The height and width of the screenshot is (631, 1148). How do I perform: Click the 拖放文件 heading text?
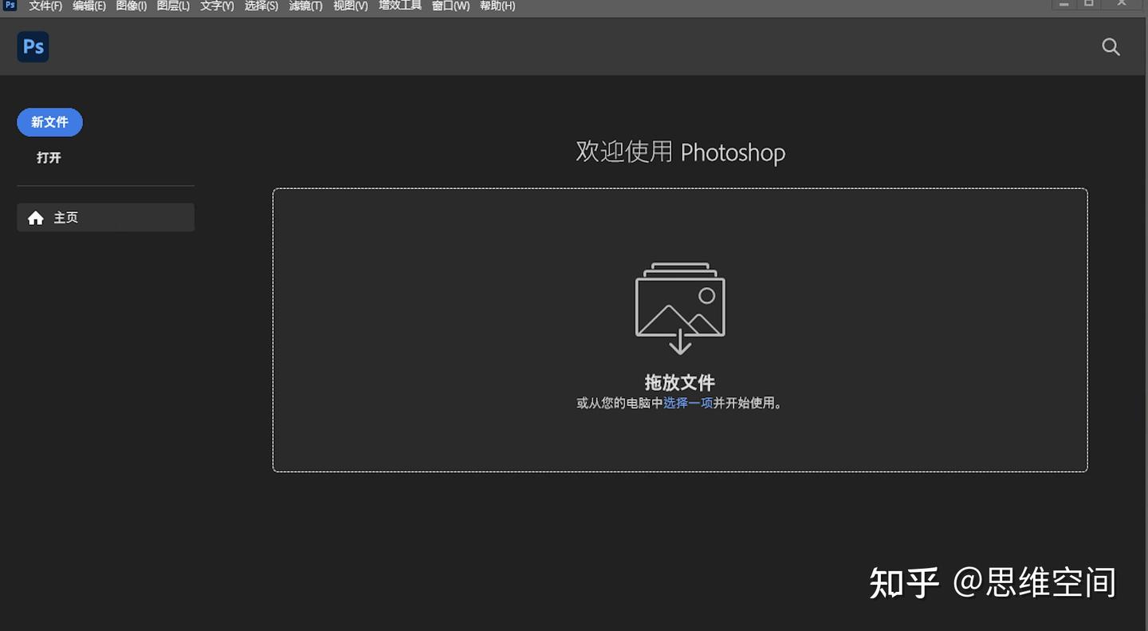coord(680,382)
